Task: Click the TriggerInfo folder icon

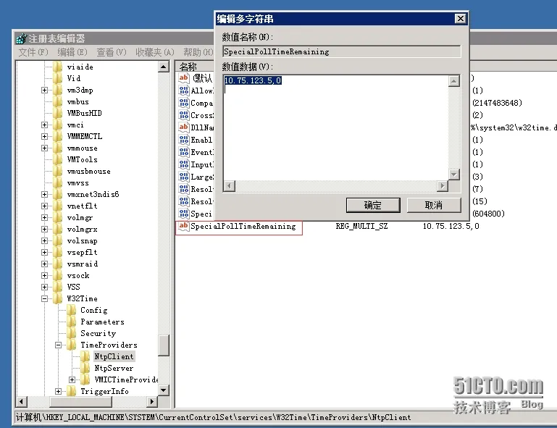Action: 72,391
